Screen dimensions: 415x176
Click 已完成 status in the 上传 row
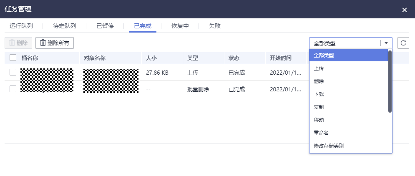tap(236, 73)
